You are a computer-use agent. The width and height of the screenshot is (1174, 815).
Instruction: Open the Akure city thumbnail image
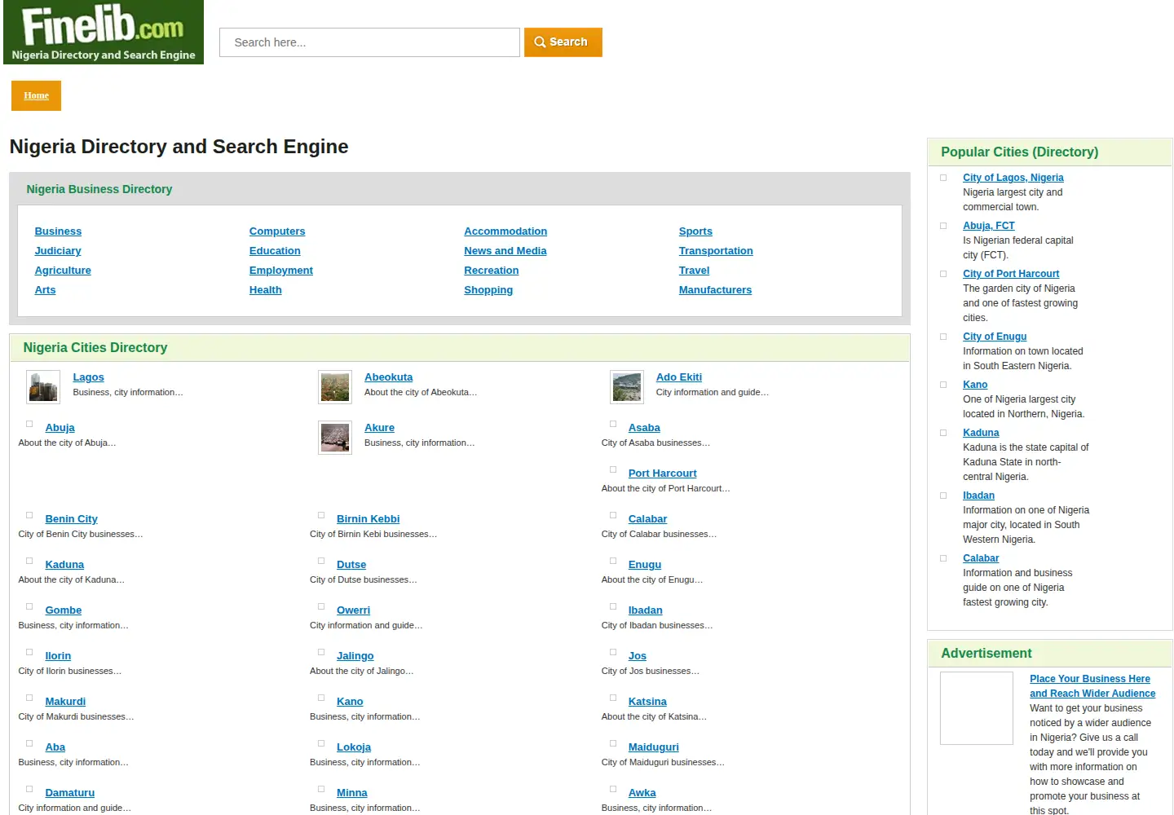335,438
